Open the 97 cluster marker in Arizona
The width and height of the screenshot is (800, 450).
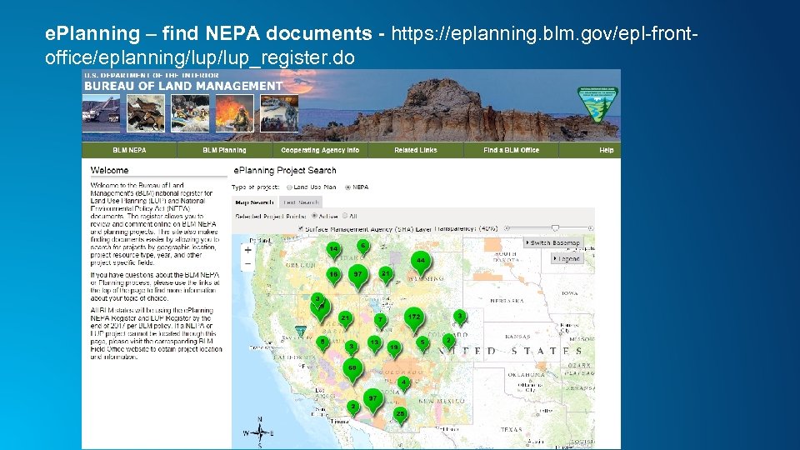coord(373,402)
